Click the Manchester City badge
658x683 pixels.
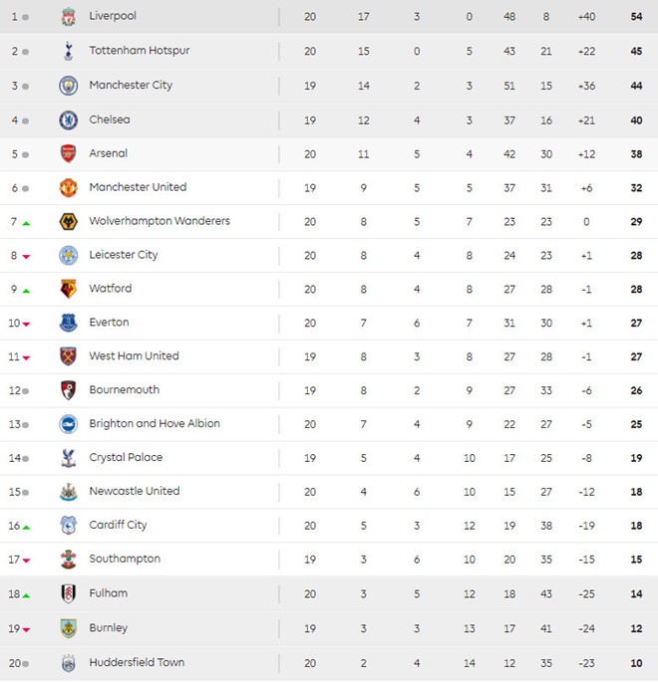[x=68, y=86]
